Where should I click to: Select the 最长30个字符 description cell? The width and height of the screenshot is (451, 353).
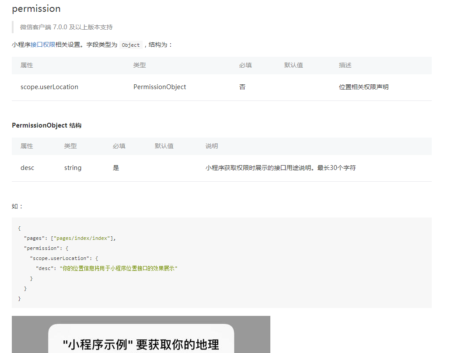pyautogui.click(x=281, y=168)
